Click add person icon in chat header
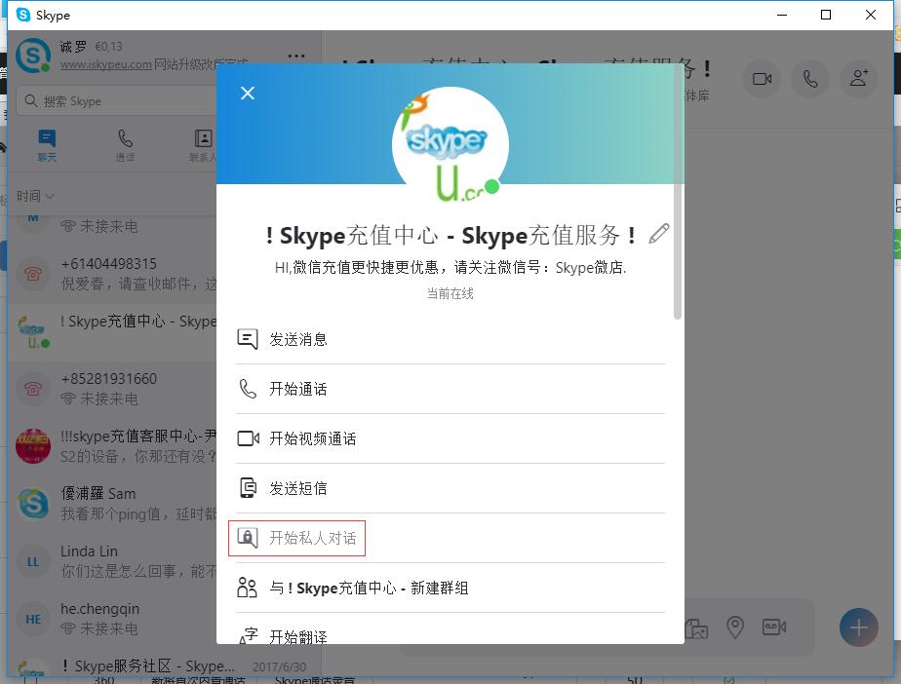 pos(859,79)
